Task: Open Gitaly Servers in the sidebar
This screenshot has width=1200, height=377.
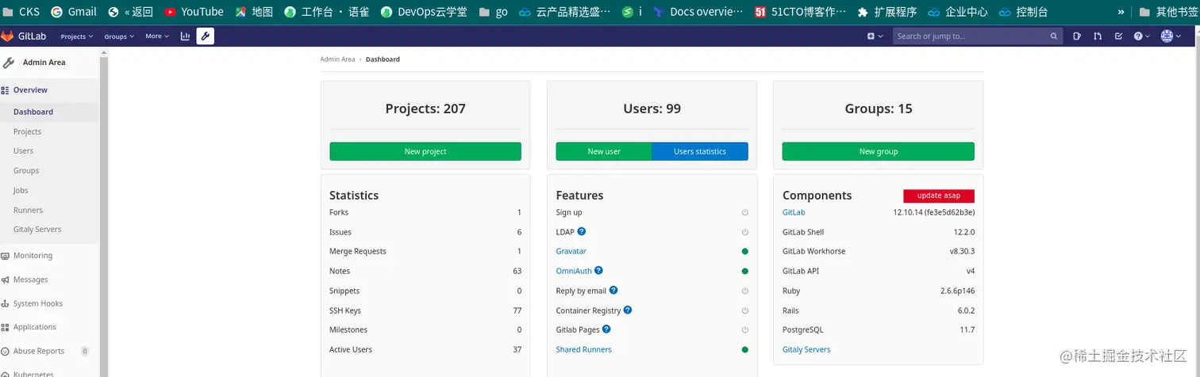Action: tap(37, 229)
